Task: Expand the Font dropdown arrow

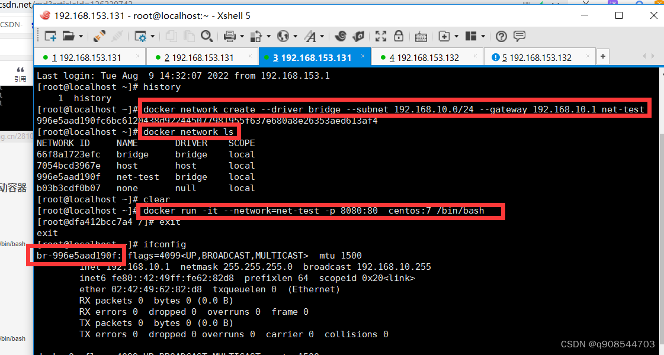Action: coord(322,37)
